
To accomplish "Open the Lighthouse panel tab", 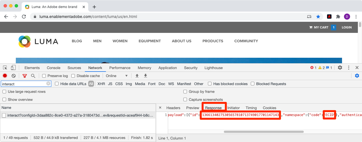I will pos(214,68).
